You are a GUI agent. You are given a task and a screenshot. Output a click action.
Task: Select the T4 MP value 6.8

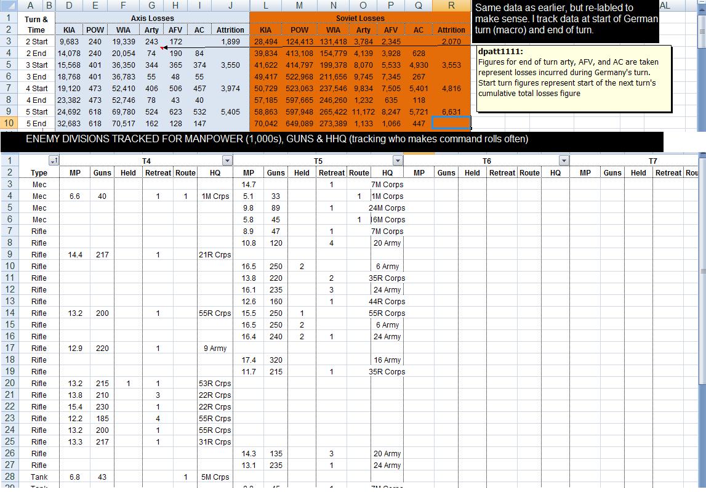point(74,477)
